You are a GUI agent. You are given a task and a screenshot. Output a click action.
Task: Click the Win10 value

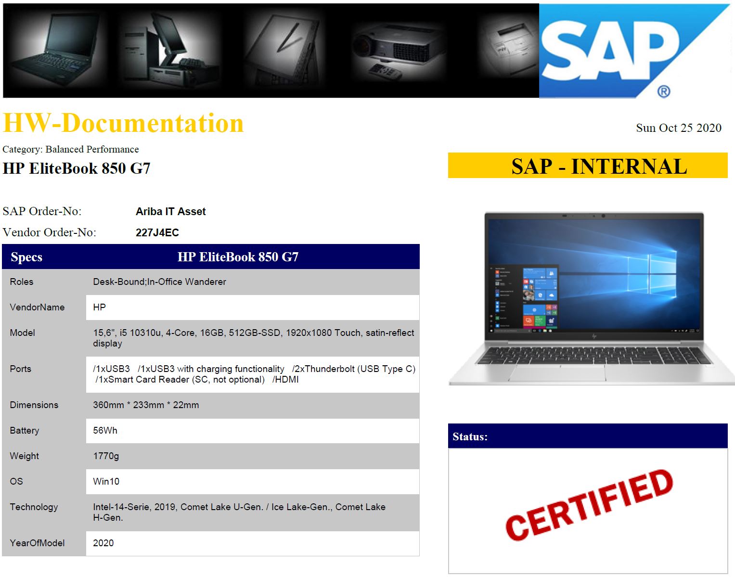106,482
